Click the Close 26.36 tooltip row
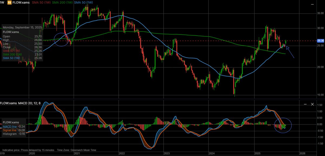 click(22, 47)
